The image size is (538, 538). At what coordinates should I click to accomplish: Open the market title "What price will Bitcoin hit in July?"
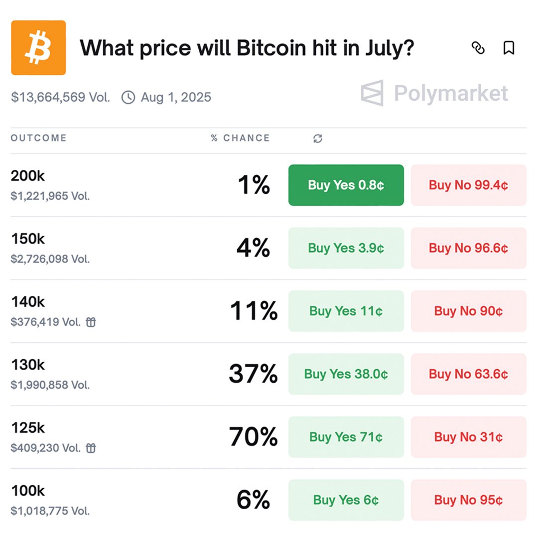pyautogui.click(x=247, y=48)
